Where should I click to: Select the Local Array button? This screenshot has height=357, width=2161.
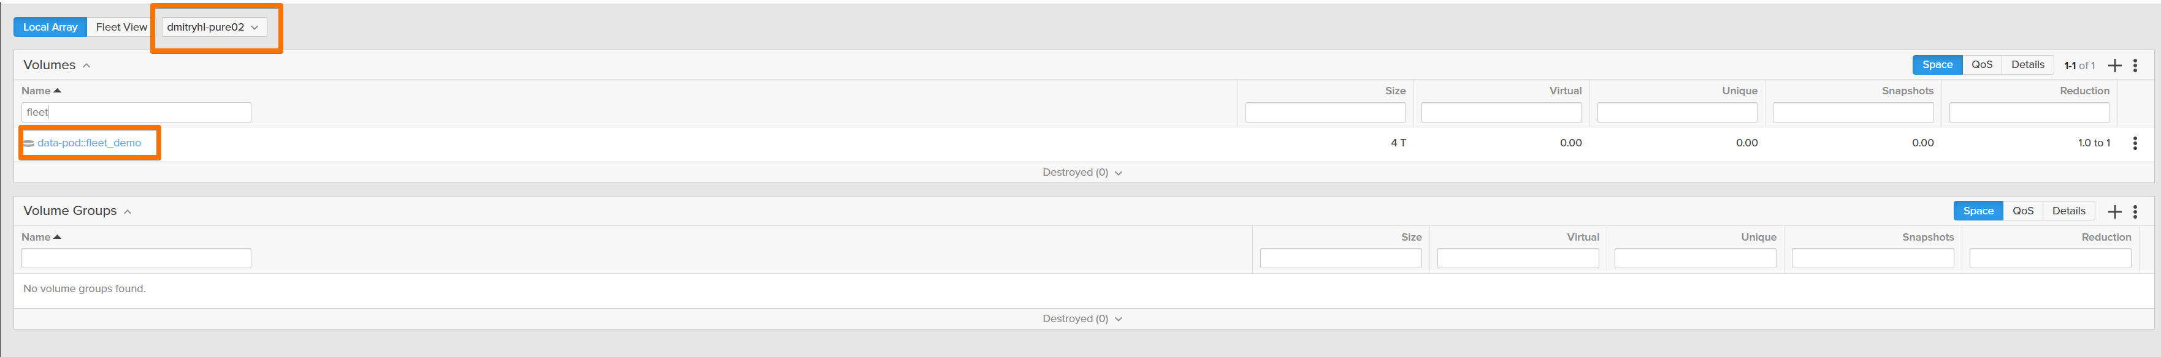point(50,26)
